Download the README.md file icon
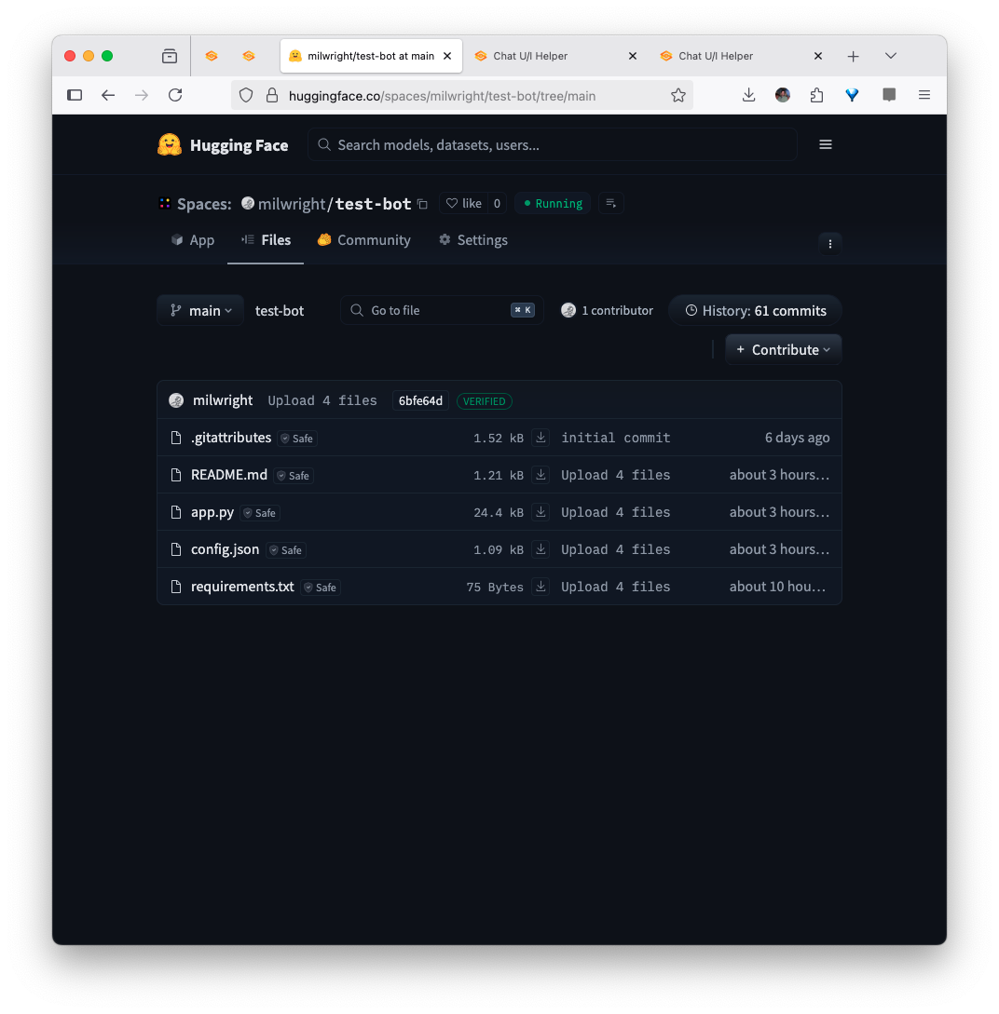 pos(541,475)
